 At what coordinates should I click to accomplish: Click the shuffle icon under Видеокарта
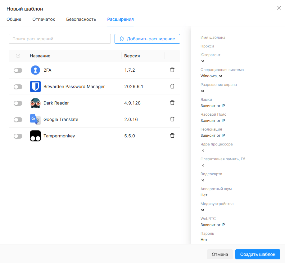point(202,181)
